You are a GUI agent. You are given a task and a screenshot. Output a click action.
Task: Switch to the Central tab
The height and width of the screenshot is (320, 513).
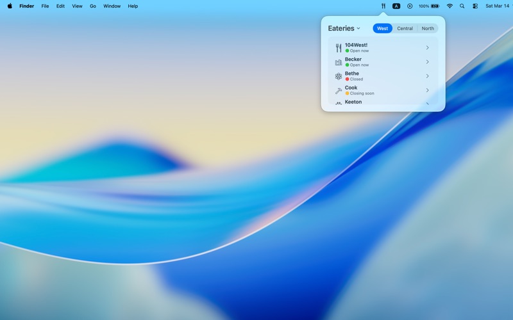click(405, 28)
